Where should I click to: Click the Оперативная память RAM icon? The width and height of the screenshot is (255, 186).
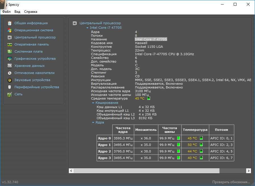10,45
